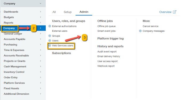
Task: Expand General Ledger submenu chevron
Action: click(40, 33)
